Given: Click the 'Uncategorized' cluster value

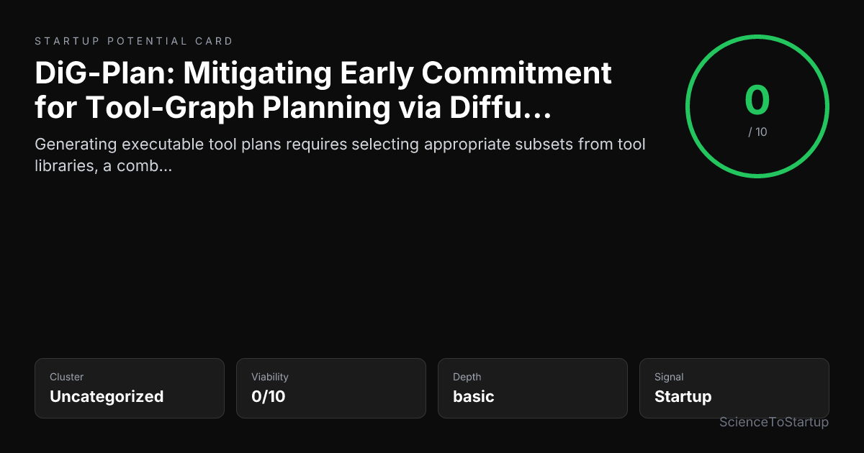Looking at the screenshot, I should click(x=107, y=396).
